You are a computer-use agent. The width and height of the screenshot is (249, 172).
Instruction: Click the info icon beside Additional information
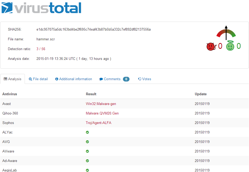coord(57,79)
